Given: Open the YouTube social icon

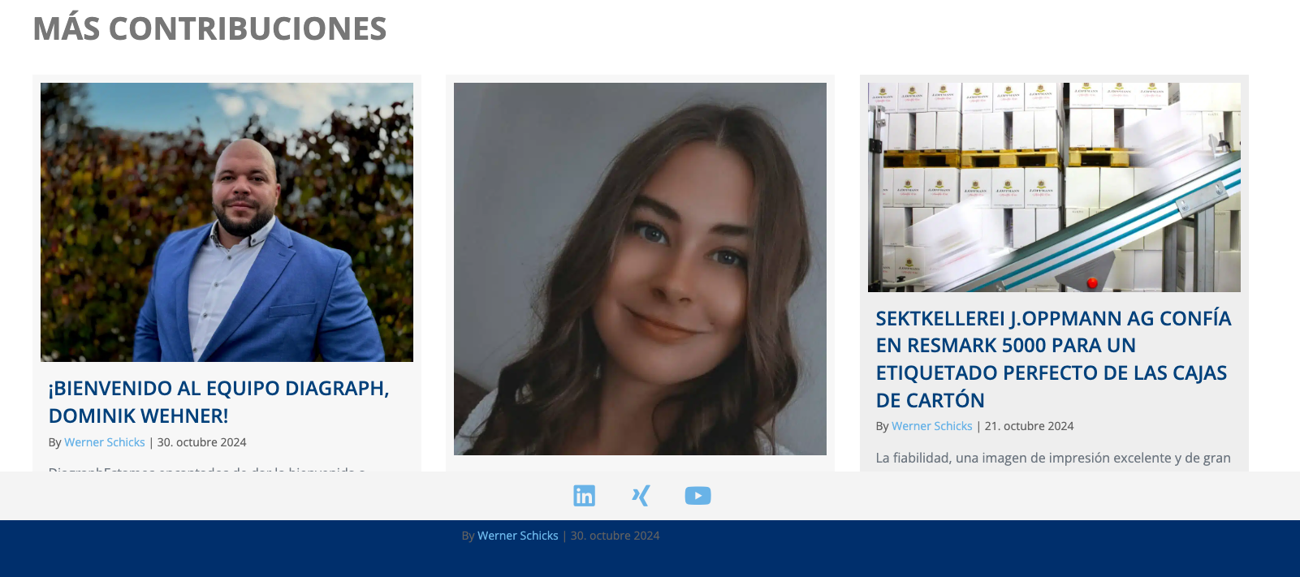Looking at the screenshot, I should click(698, 495).
